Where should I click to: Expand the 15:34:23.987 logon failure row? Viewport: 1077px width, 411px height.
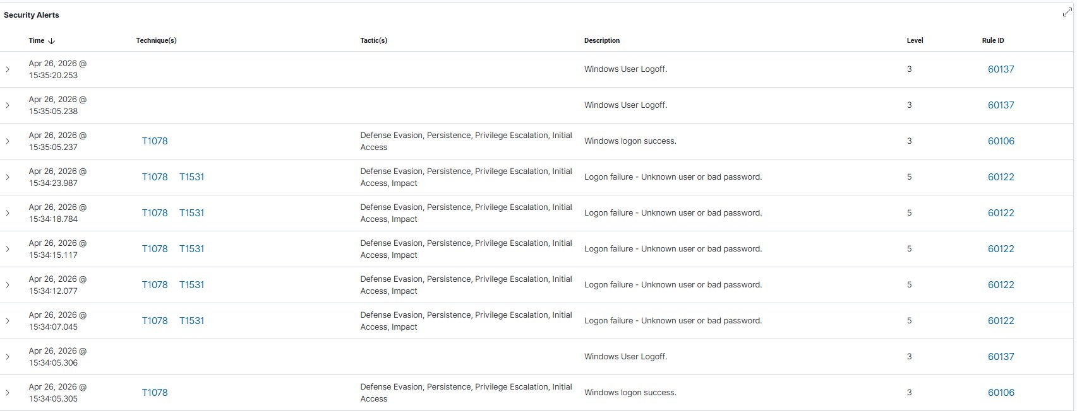[8, 177]
